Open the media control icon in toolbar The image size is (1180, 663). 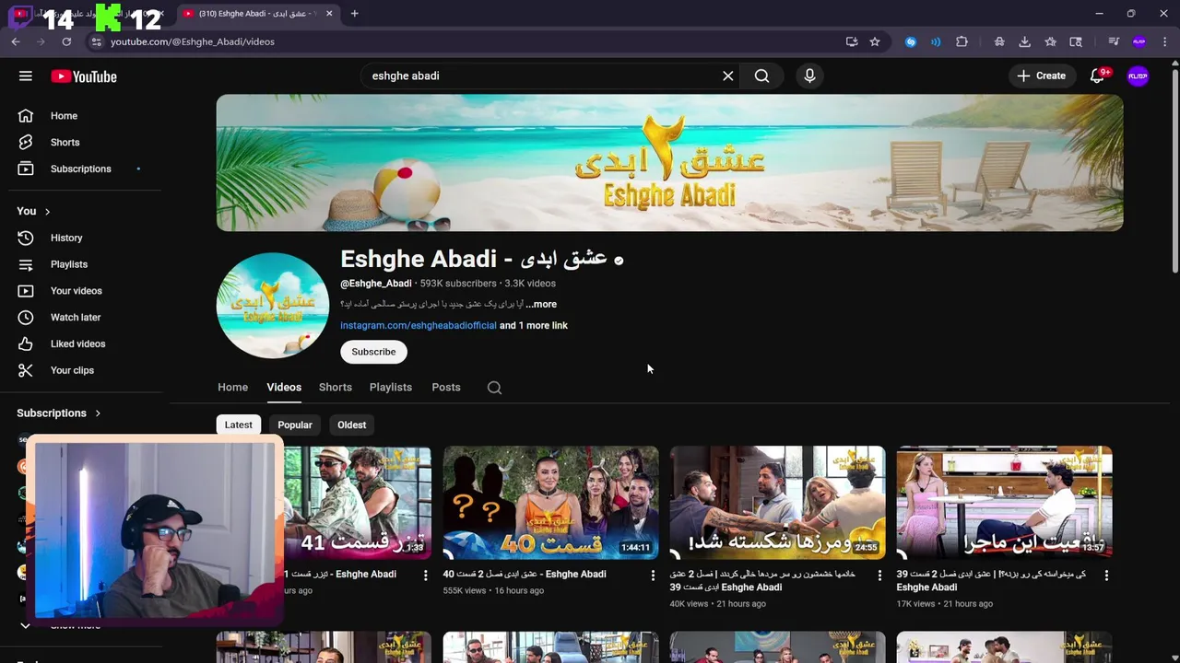point(1114,41)
